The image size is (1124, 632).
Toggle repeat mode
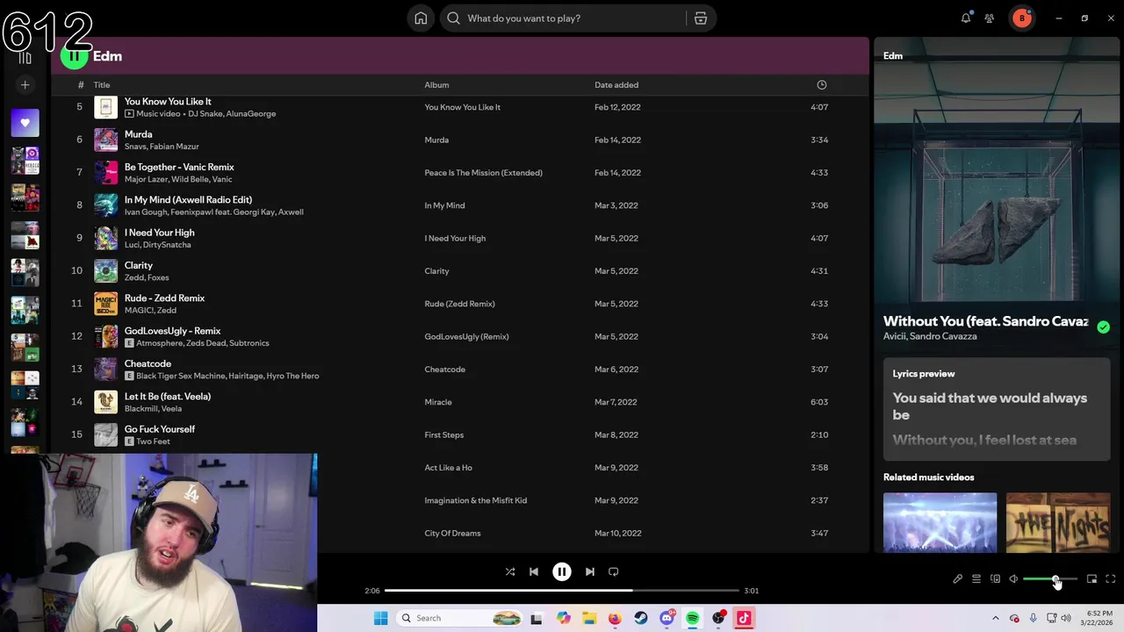point(614,571)
